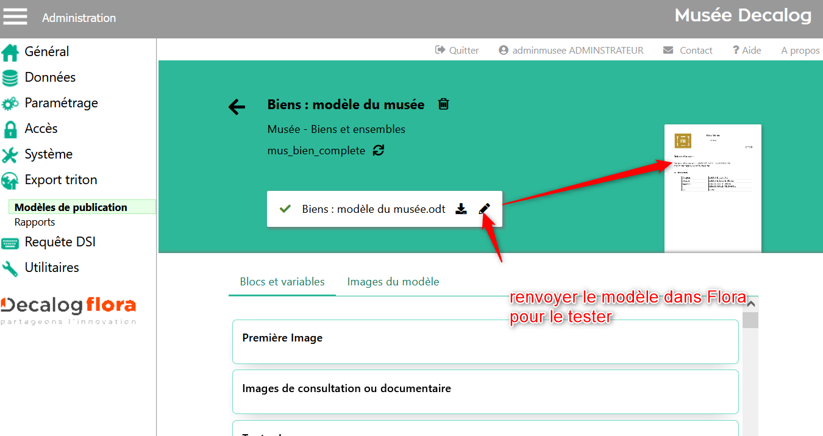Click the A propos link

point(800,51)
